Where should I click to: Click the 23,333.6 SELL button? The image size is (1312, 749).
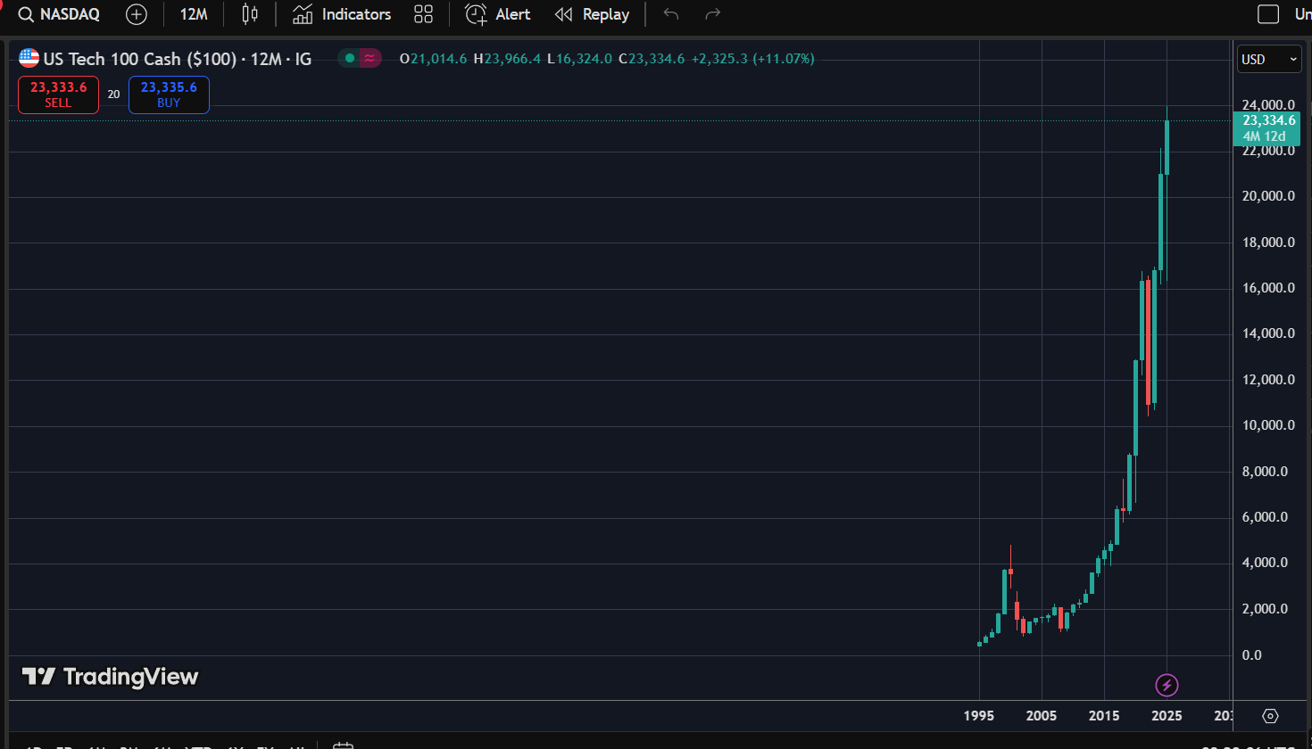point(58,95)
